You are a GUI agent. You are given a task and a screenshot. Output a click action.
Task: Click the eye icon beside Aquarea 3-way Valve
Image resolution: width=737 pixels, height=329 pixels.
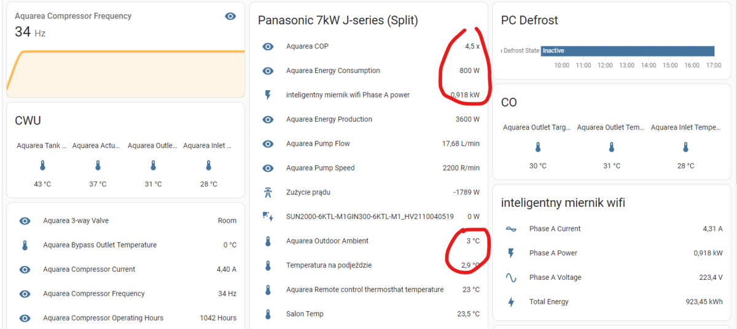25,221
